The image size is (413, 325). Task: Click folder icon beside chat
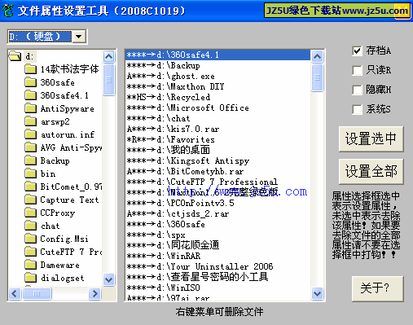(30, 226)
